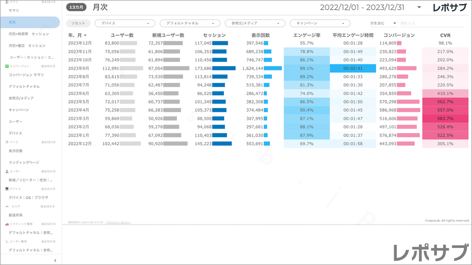Click the green checkmark icon beside コンバージョン section
Image resolution: width=472 pixels, height=265 pixels.
6,66
